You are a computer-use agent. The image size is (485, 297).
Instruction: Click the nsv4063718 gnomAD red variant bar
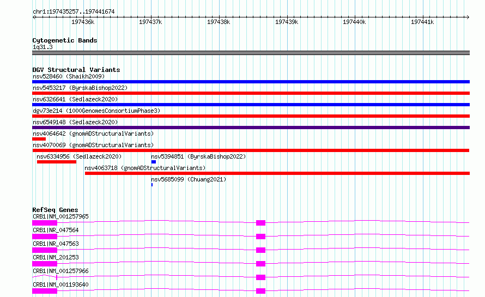[277, 173]
